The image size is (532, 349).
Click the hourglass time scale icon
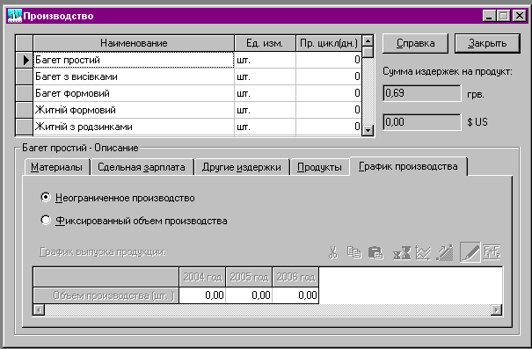[x=402, y=252]
